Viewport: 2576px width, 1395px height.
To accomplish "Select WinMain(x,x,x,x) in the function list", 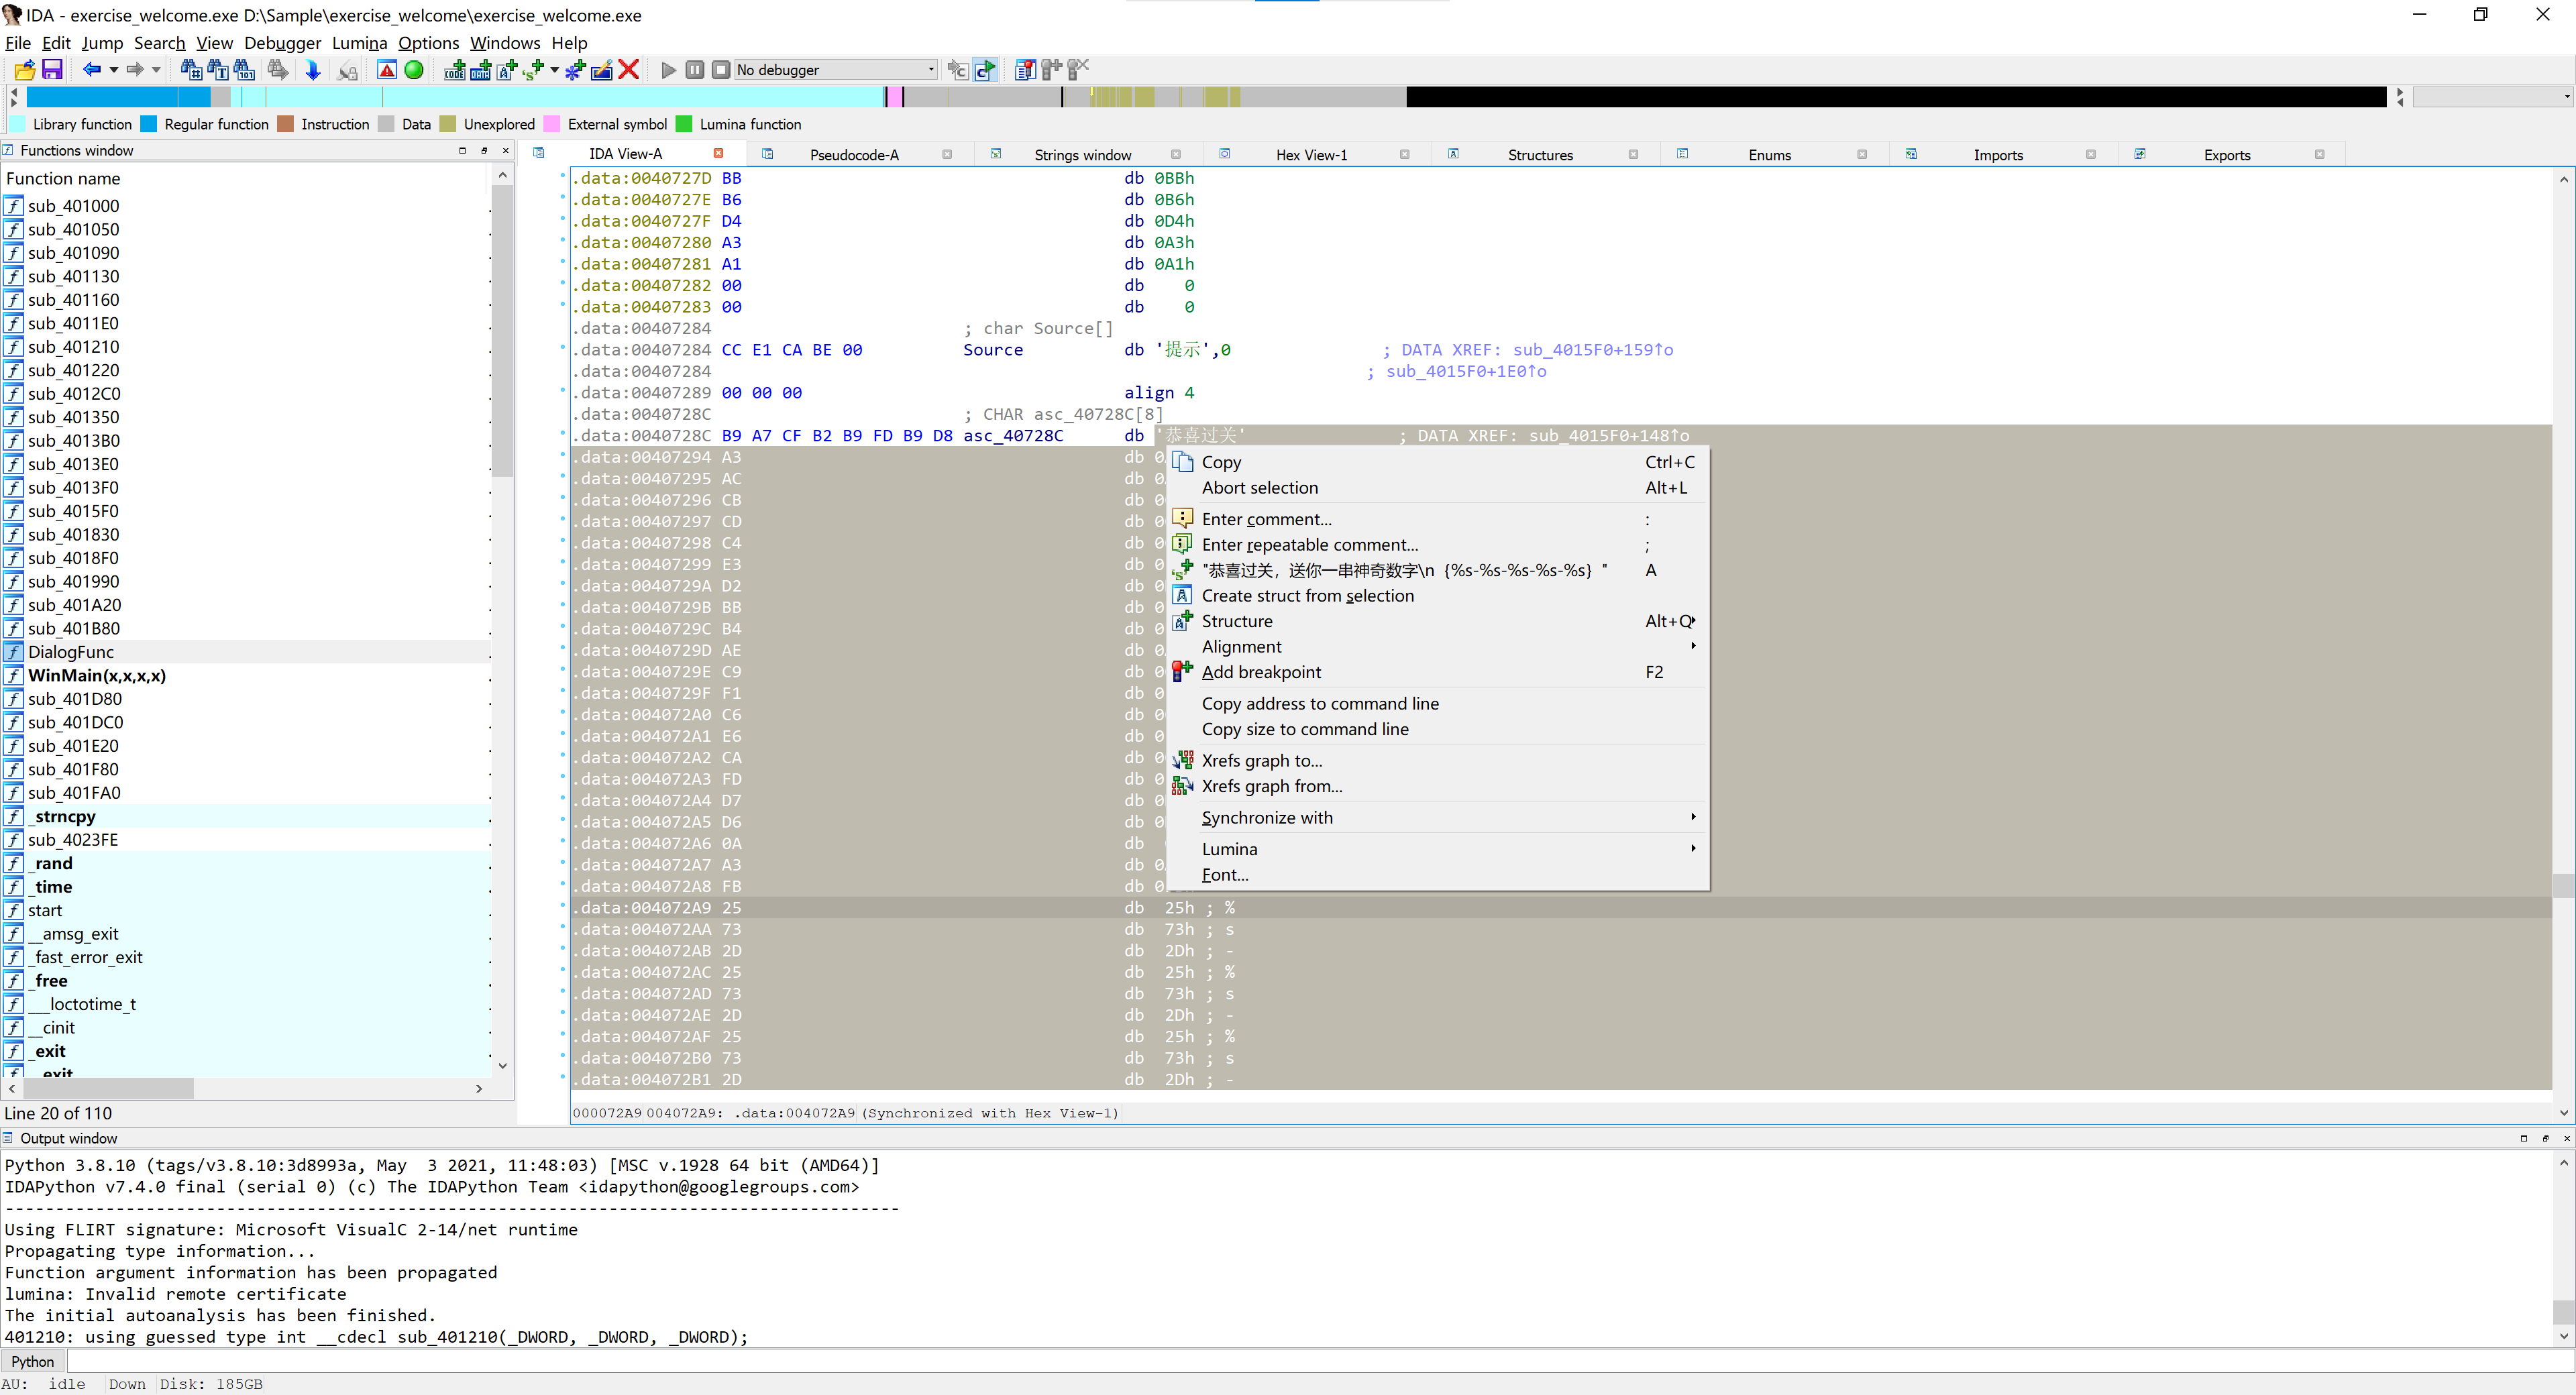I will click(x=246, y=676).
